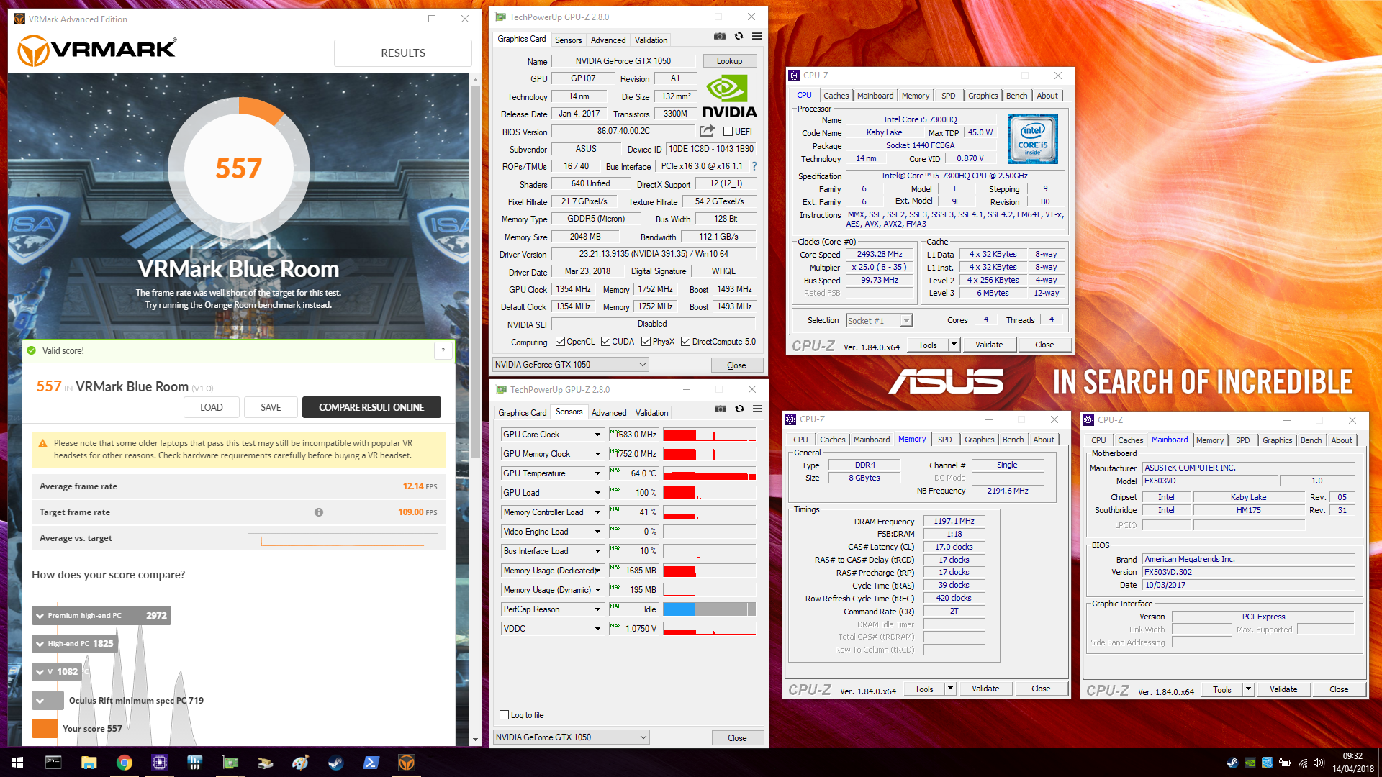Launch Google Chrome from the taskbar
1382x777 pixels.
(124, 763)
